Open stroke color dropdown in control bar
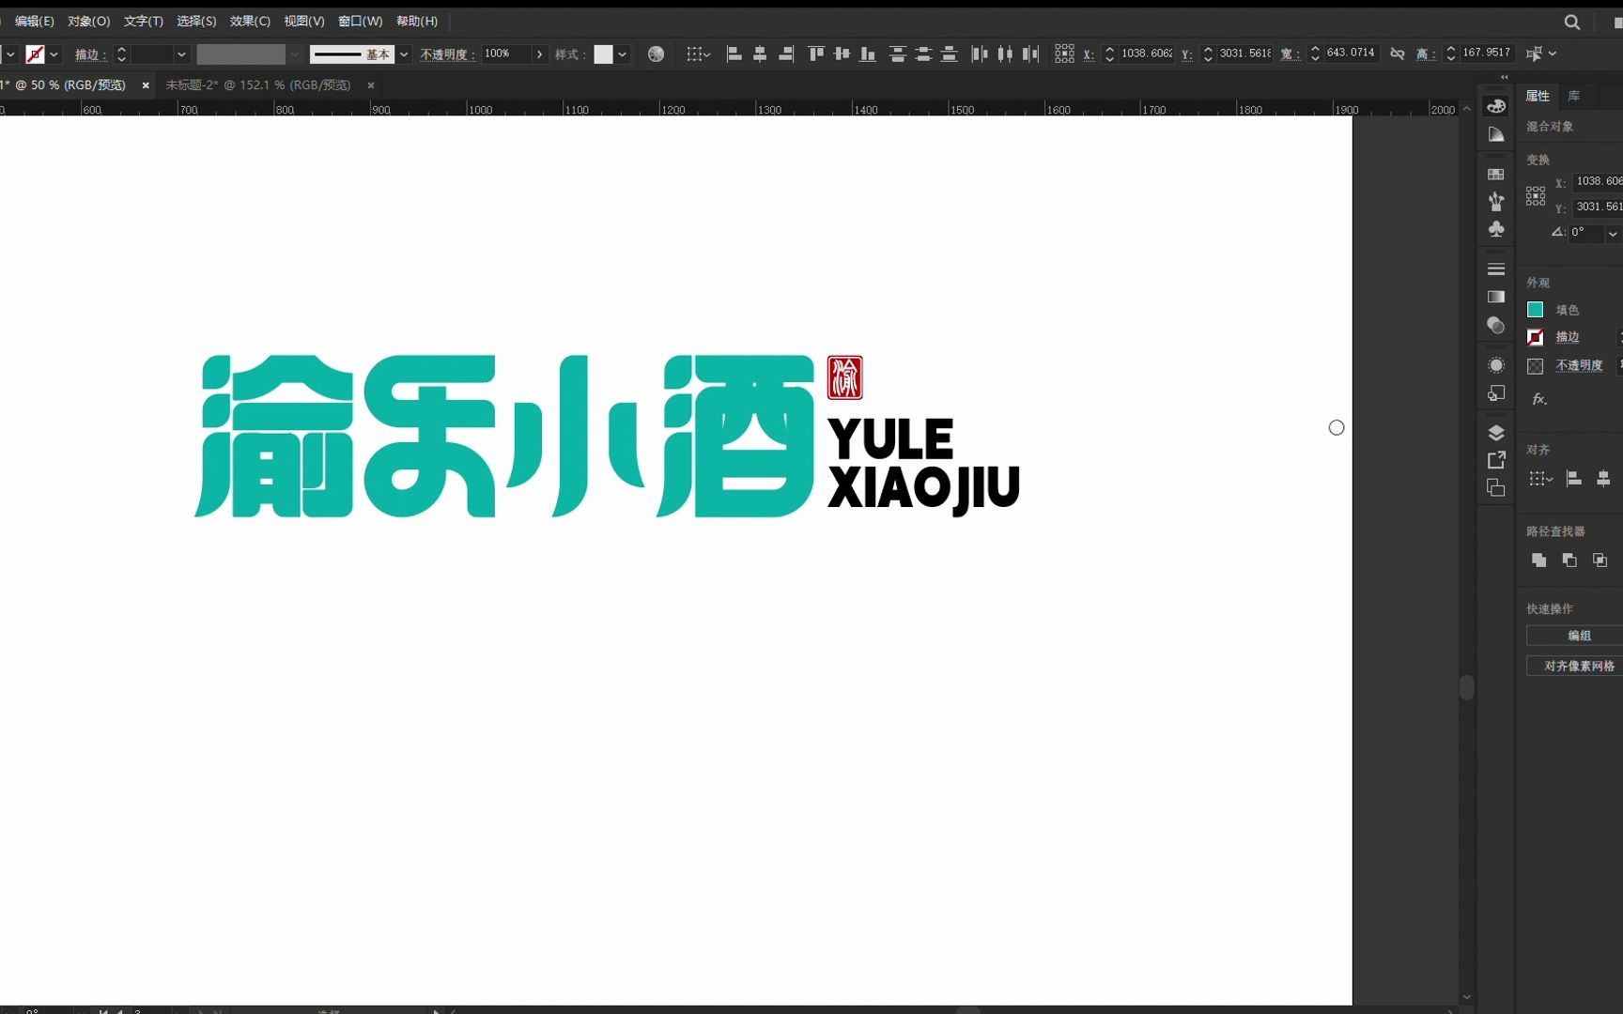This screenshot has width=1623, height=1014. click(54, 54)
